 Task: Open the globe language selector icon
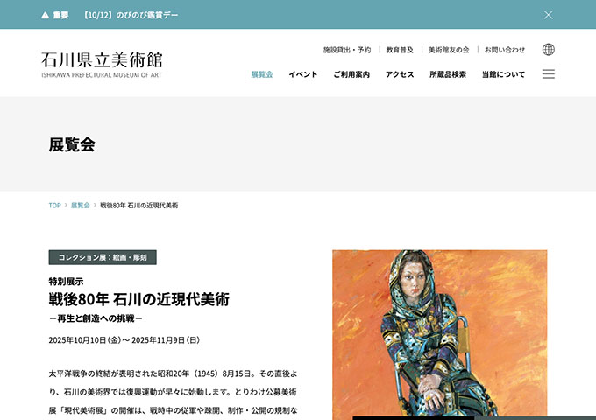click(548, 50)
